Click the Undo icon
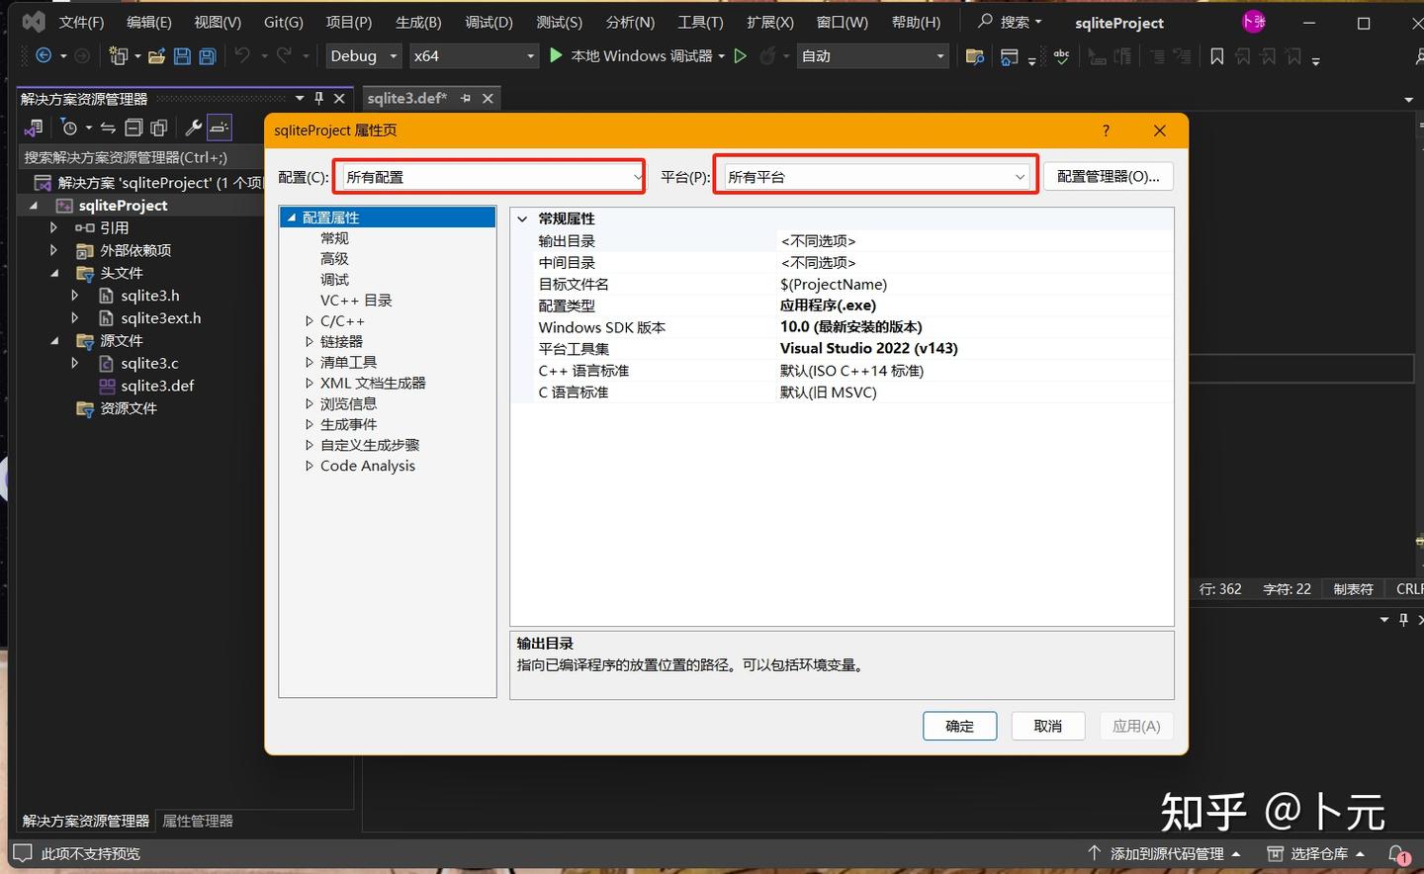The width and height of the screenshot is (1424, 874). click(244, 56)
